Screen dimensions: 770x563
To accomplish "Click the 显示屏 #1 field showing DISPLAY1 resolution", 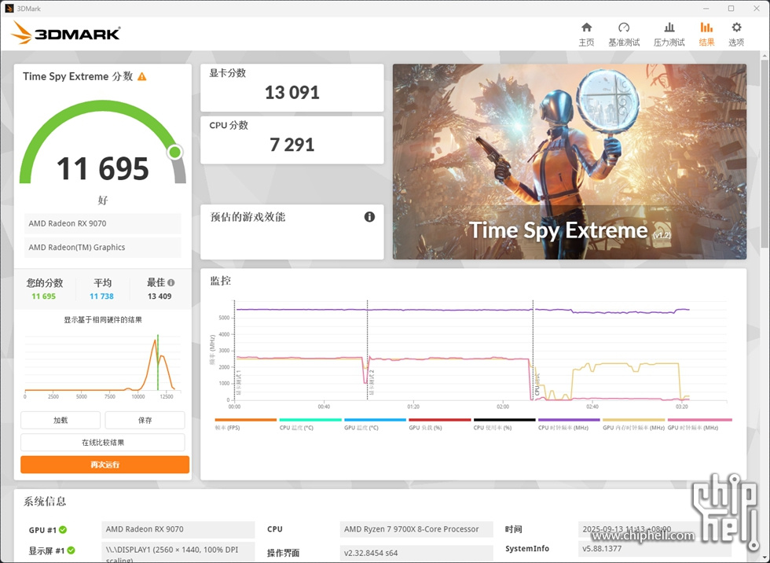I will pyautogui.click(x=178, y=552).
